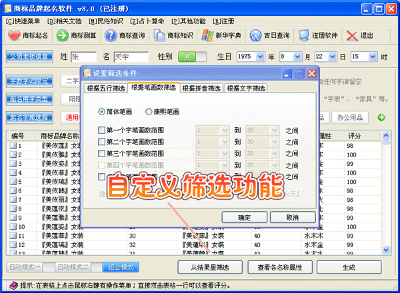Click the 商标起名 heart icon
The width and height of the screenshot is (400, 293).
pyautogui.click(x=13, y=35)
